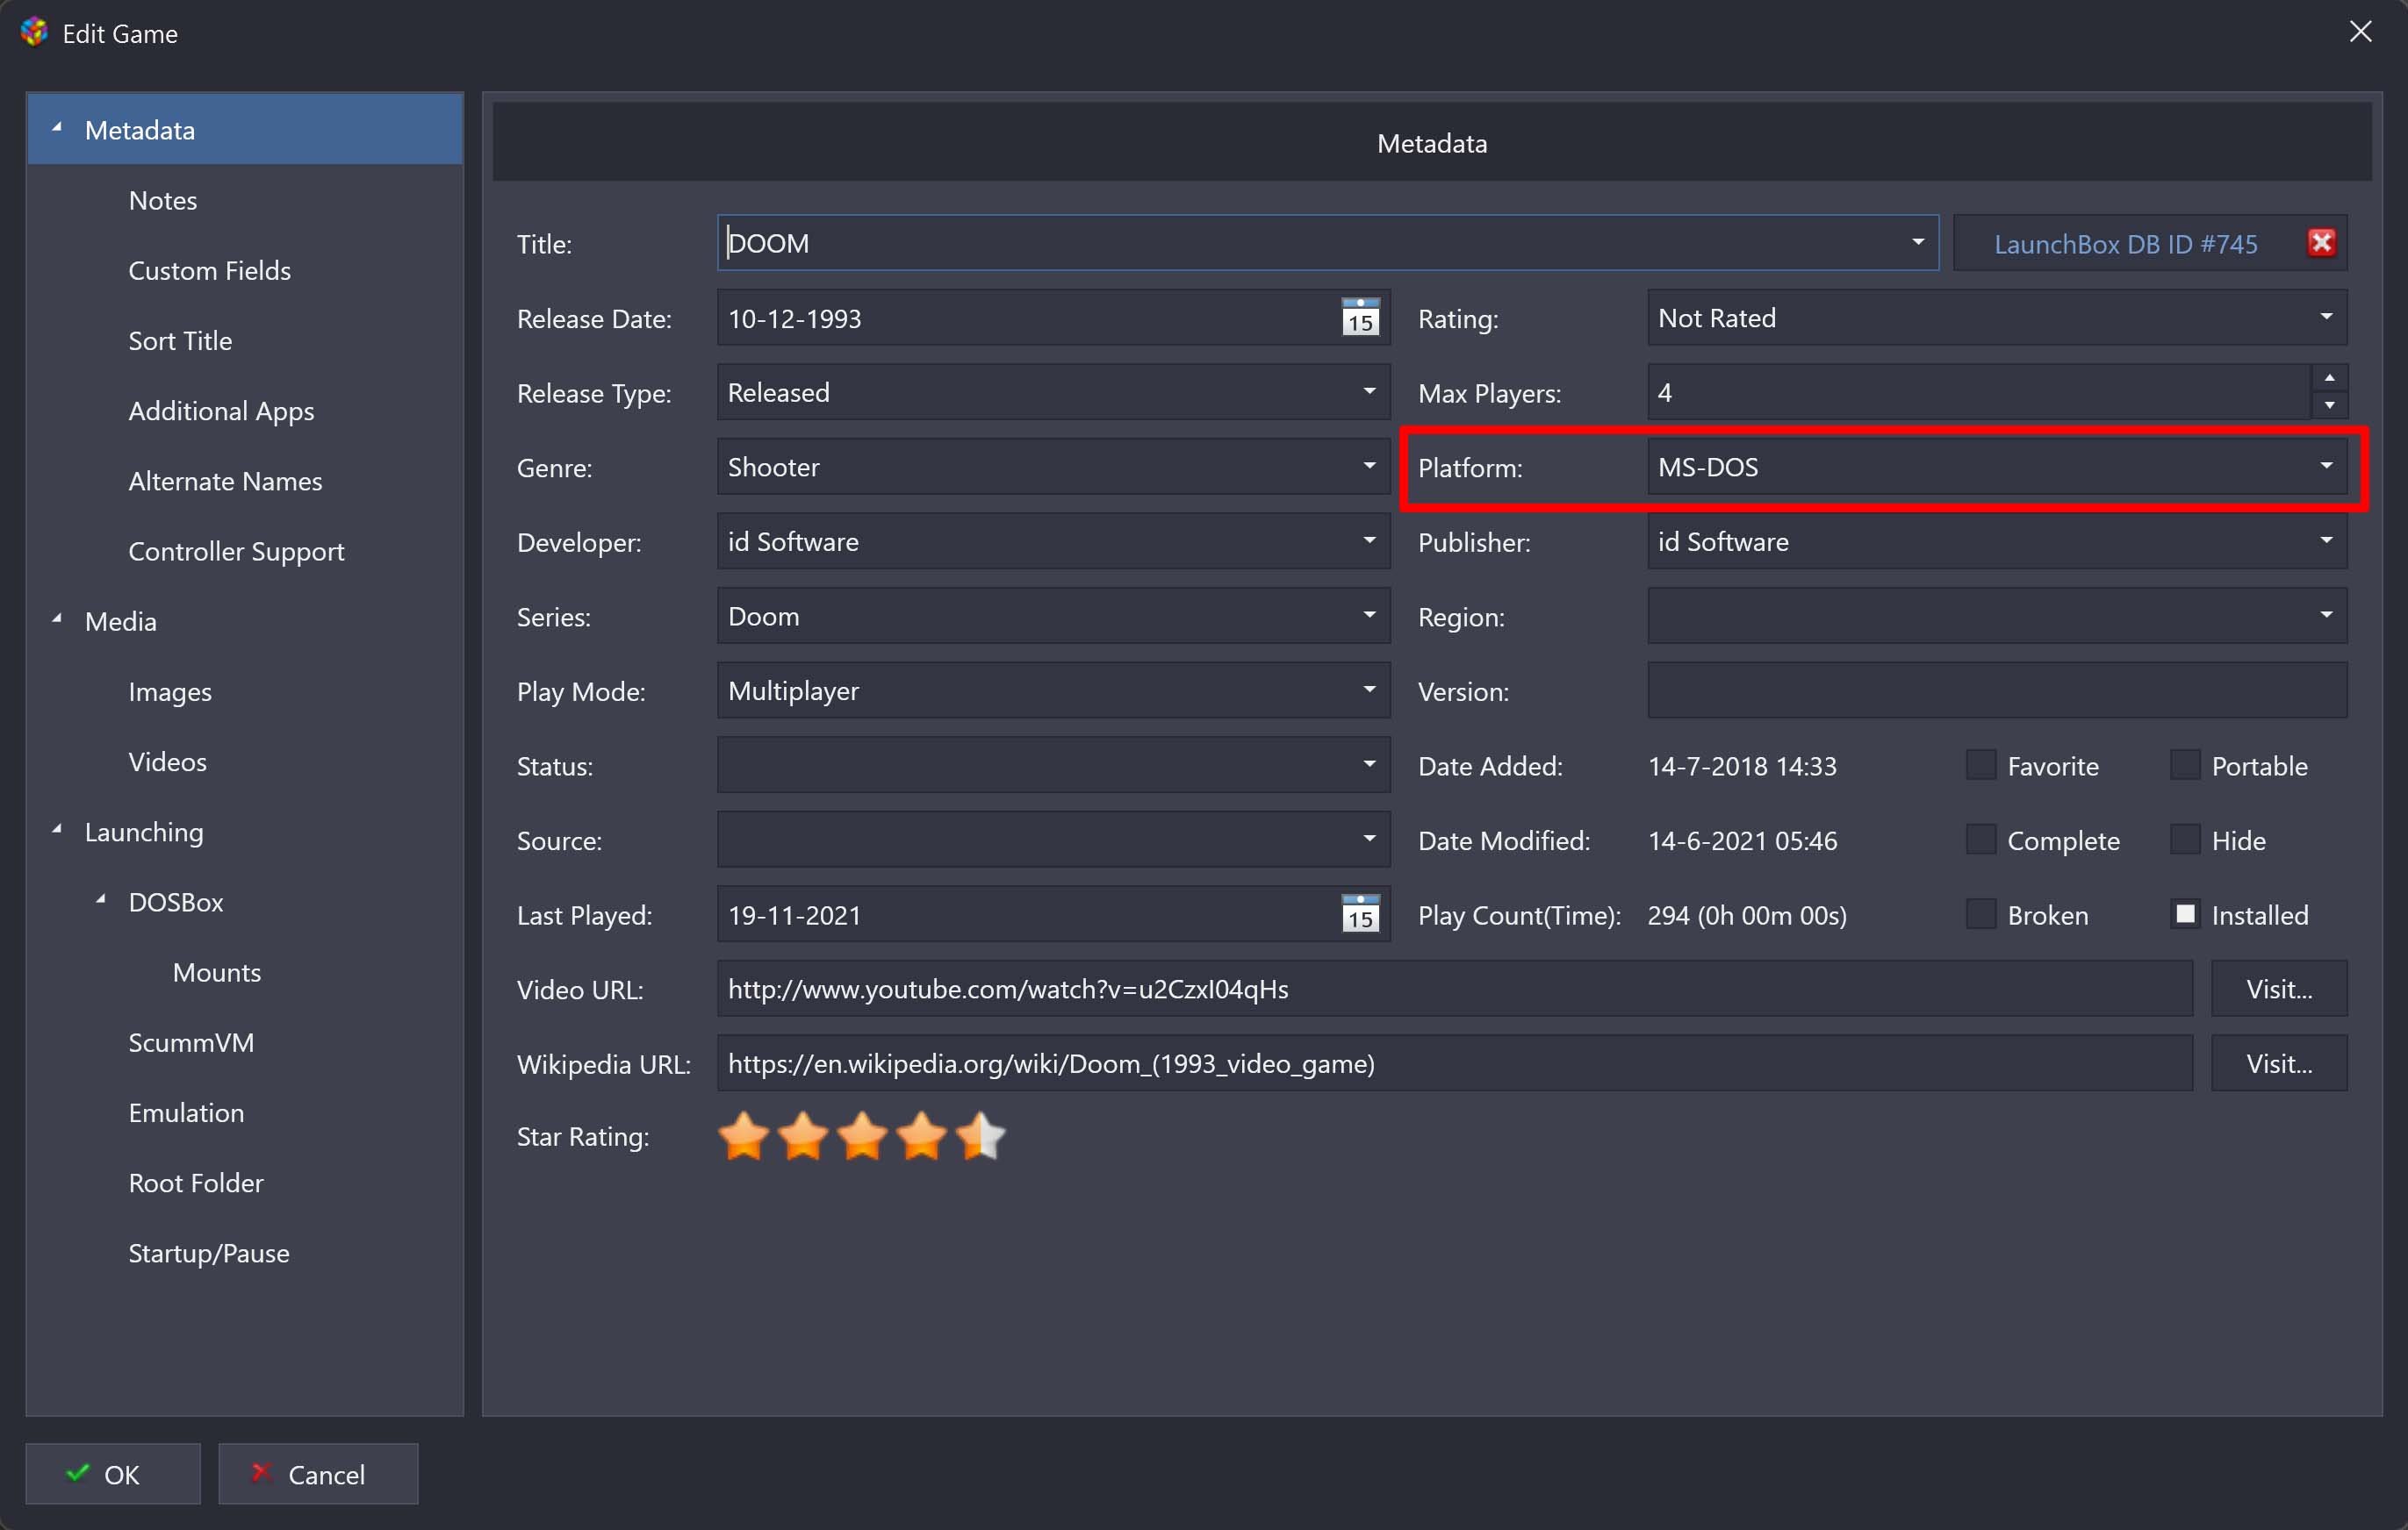
Task: Set star rating to one star
Action: [744, 1136]
